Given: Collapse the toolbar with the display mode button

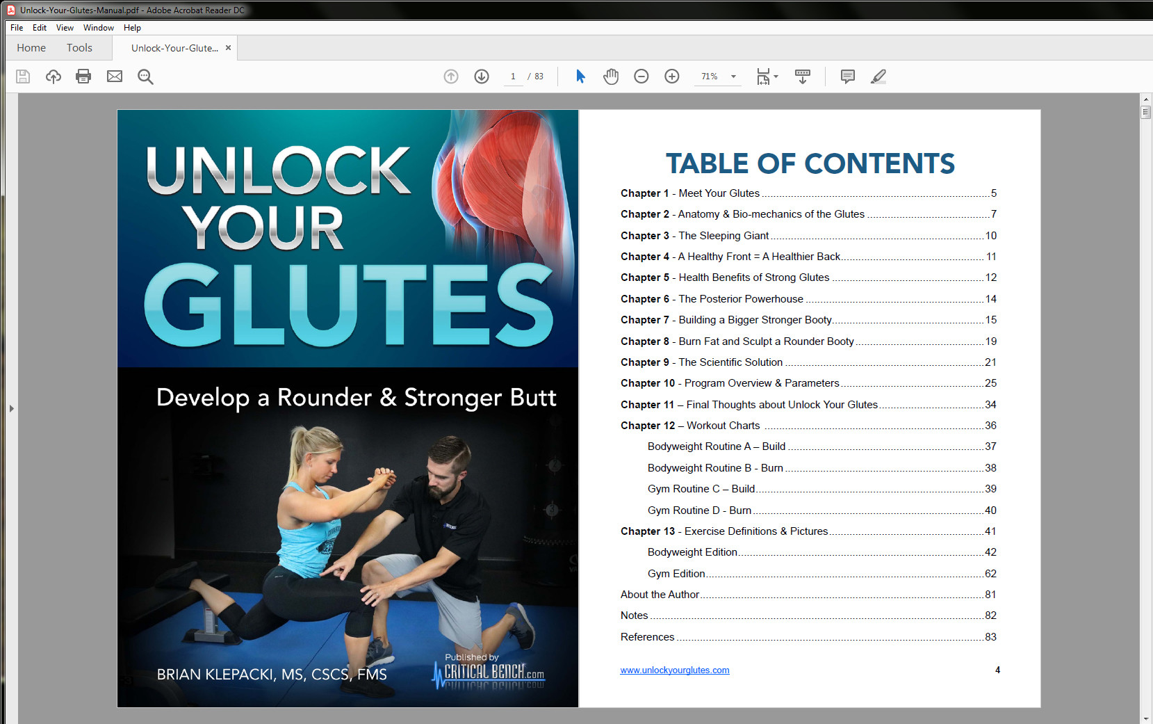Looking at the screenshot, I should (802, 77).
